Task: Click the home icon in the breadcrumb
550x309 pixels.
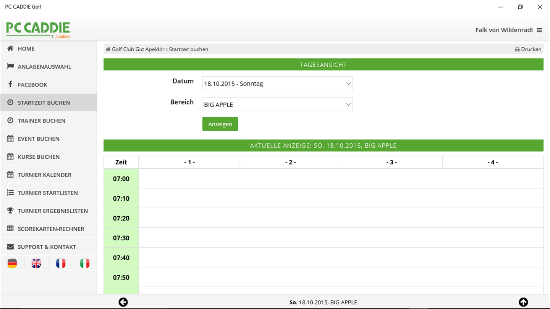Action: [x=108, y=49]
